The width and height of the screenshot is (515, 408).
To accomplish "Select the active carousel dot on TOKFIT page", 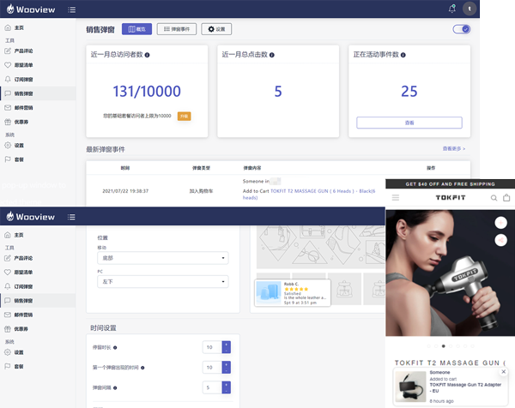I will [444, 346].
